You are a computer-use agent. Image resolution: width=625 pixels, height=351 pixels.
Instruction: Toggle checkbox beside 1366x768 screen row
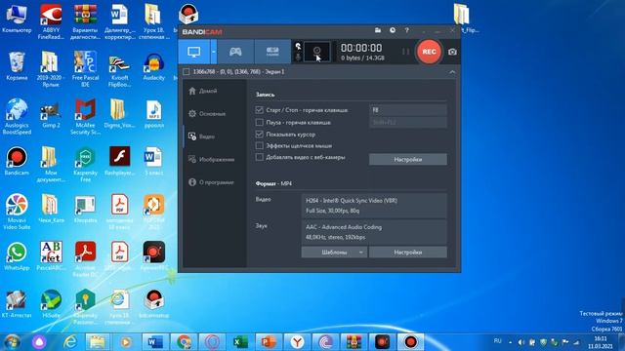[x=187, y=72]
